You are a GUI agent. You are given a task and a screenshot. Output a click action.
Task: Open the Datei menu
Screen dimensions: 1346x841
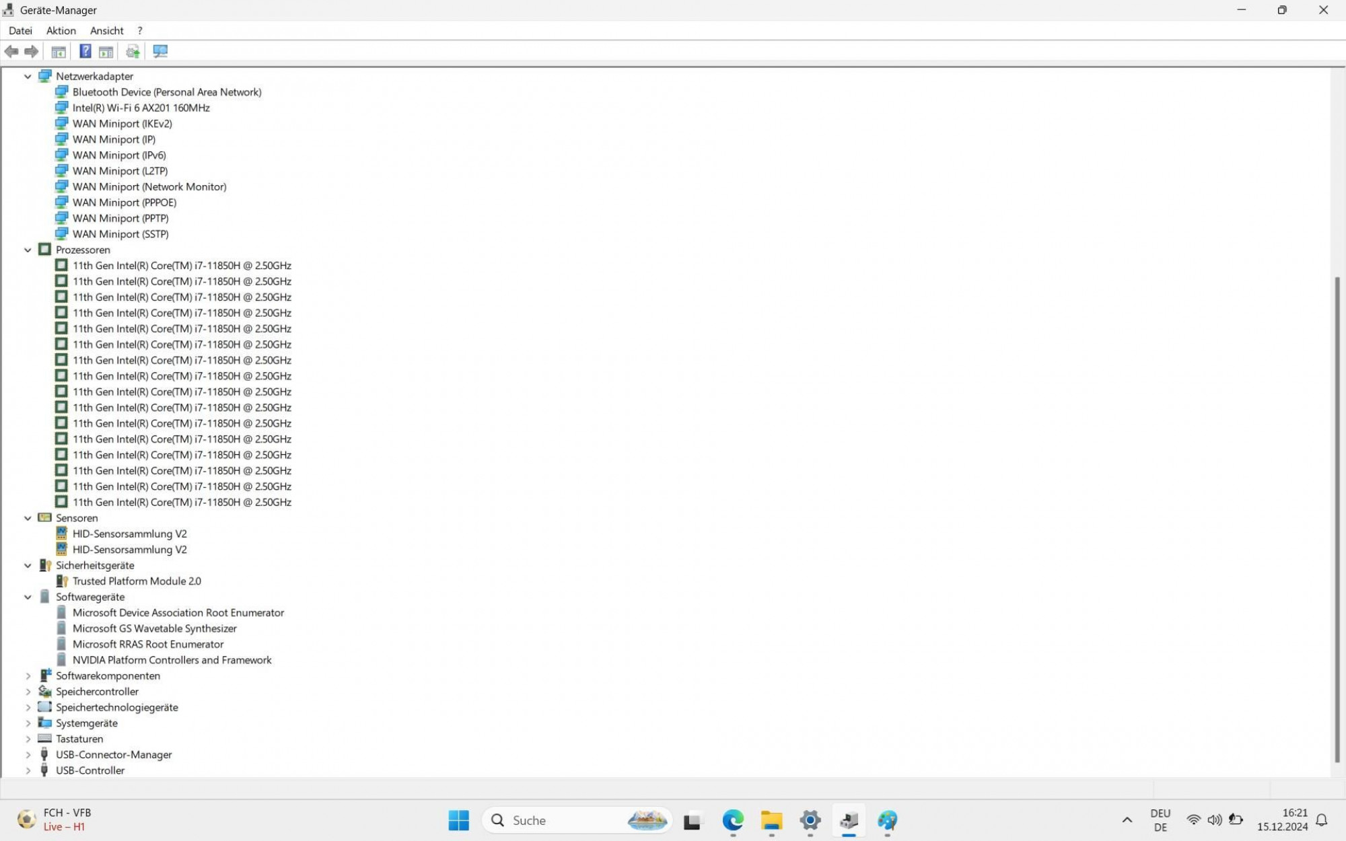coord(20,30)
